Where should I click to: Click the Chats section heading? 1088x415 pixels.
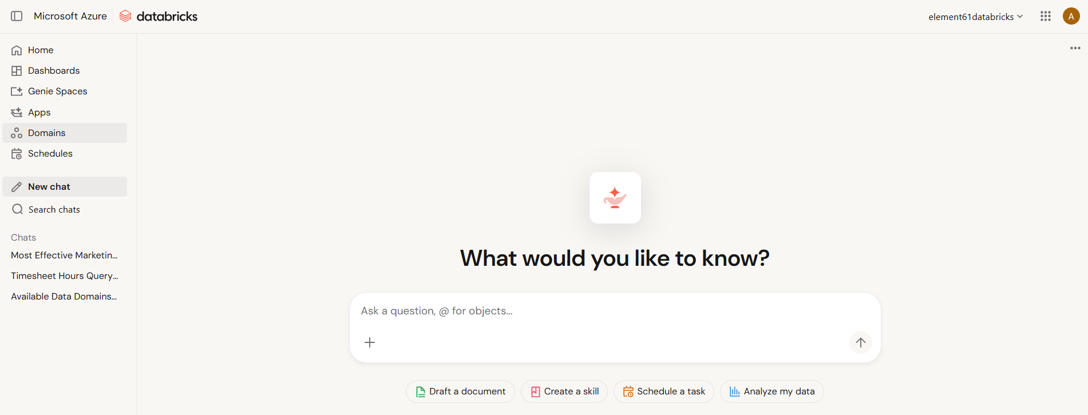(23, 237)
